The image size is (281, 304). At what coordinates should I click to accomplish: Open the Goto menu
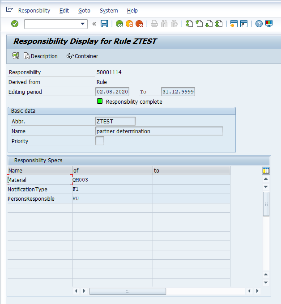(84, 10)
